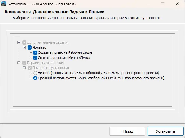185x138 pixels.
Task: Click the Установить button
Action: (x=166, y=131)
